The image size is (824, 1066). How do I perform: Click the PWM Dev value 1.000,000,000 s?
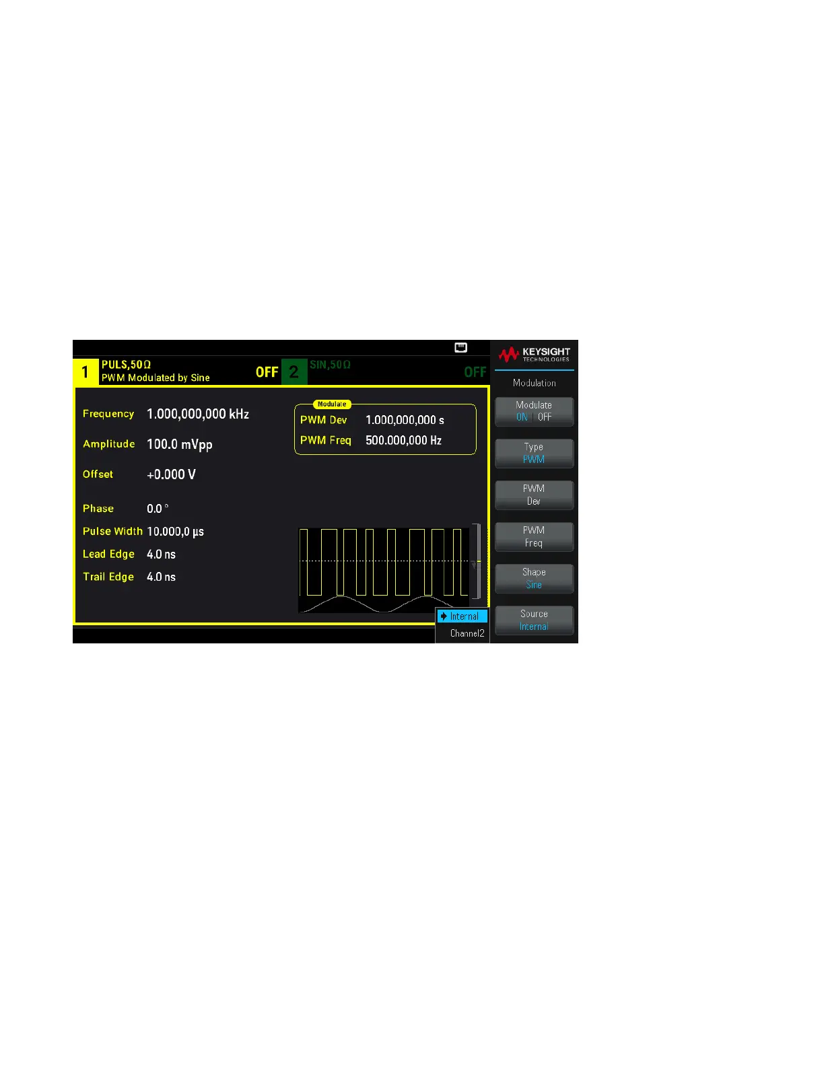pyautogui.click(x=405, y=420)
